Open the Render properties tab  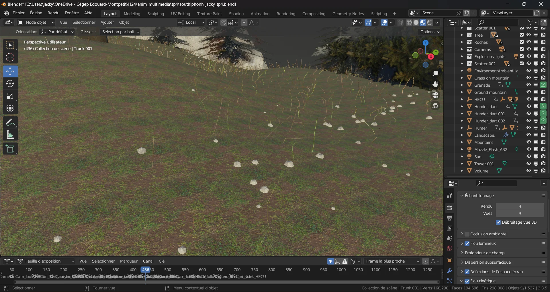(450, 208)
